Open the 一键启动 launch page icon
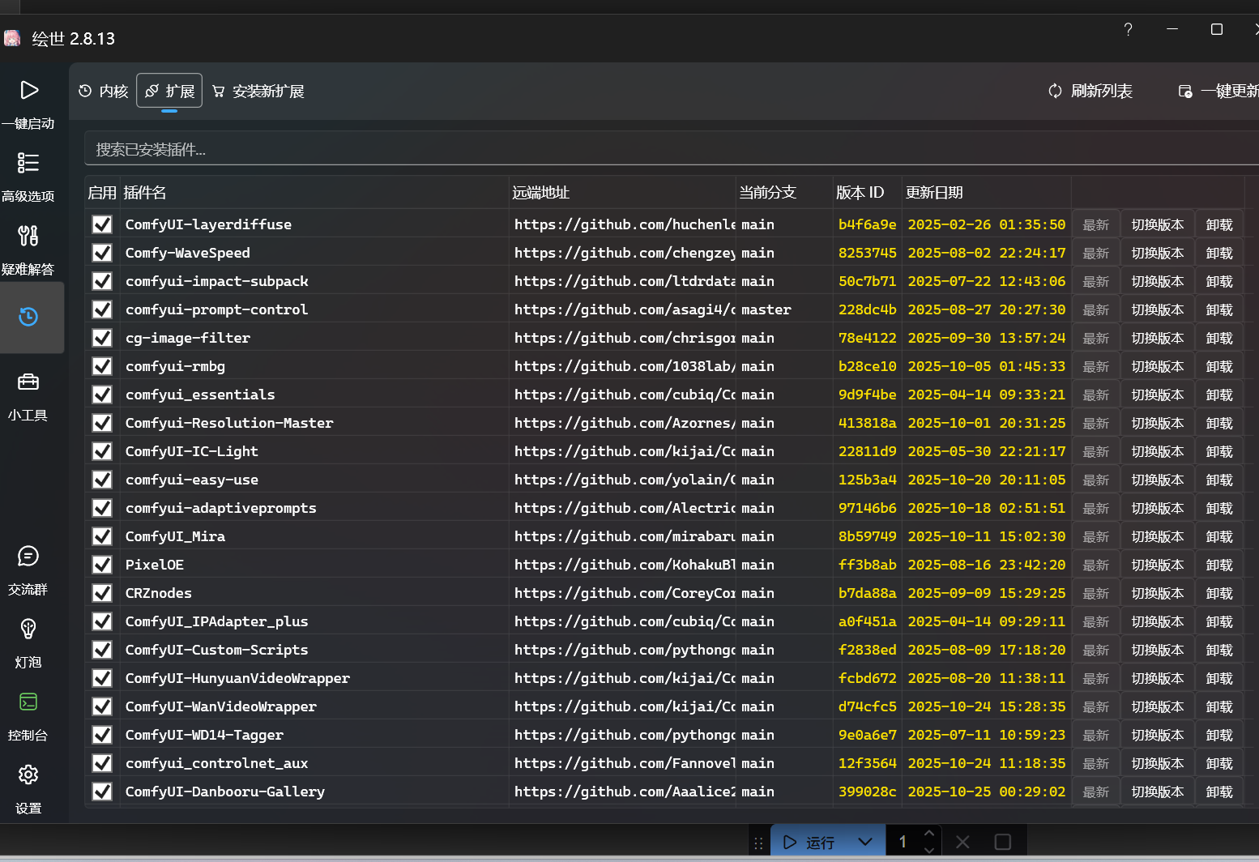This screenshot has height=862, width=1259. [29, 90]
